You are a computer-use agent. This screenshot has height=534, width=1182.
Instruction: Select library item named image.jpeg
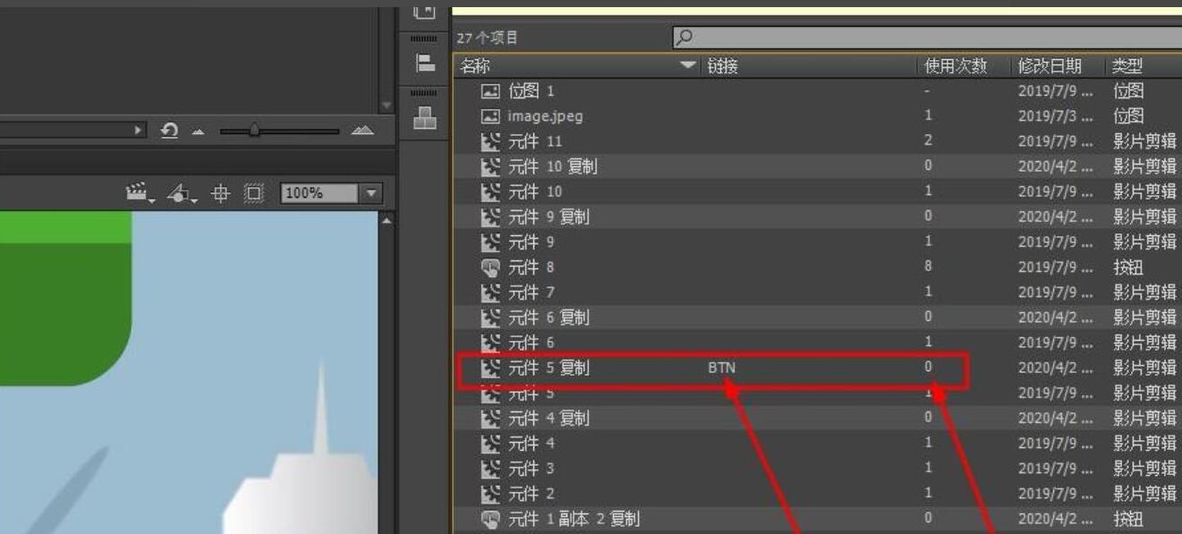545,116
